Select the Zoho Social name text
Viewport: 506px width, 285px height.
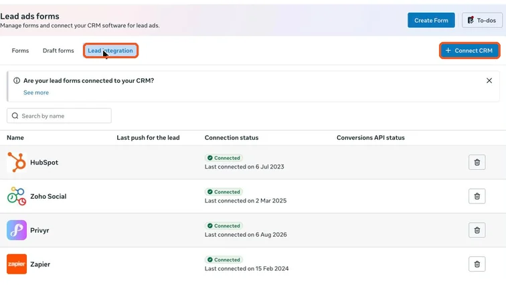point(48,196)
